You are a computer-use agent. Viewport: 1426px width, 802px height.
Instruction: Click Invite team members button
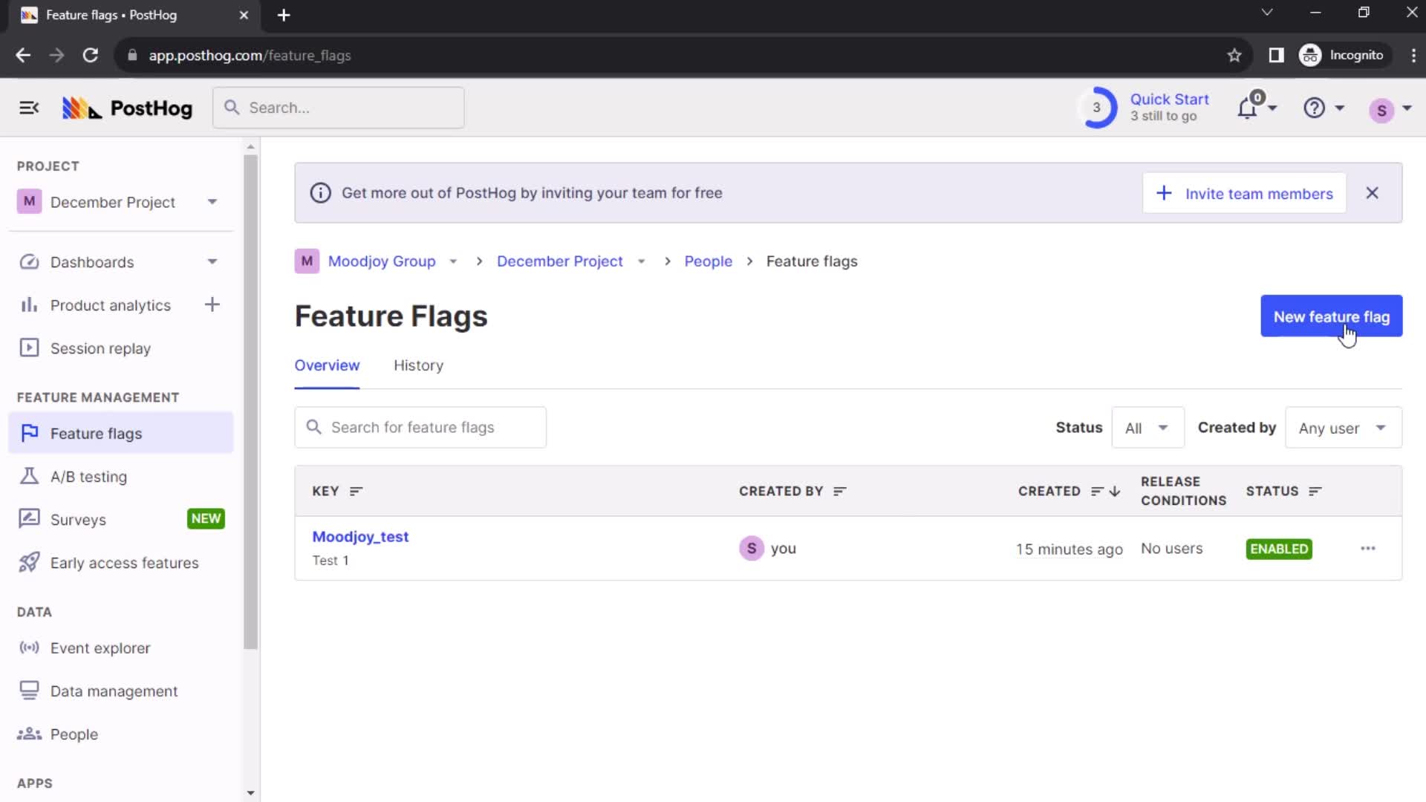(x=1244, y=193)
